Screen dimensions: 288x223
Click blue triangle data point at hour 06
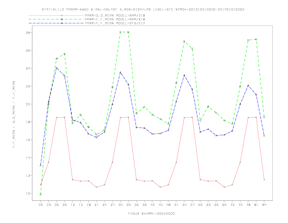coord(57,67)
